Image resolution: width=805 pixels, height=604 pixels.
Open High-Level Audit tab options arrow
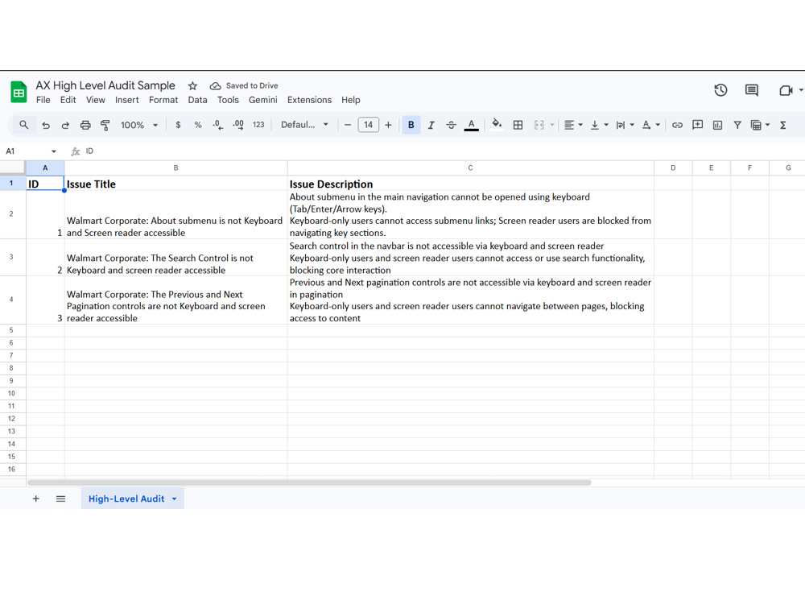[174, 499]
